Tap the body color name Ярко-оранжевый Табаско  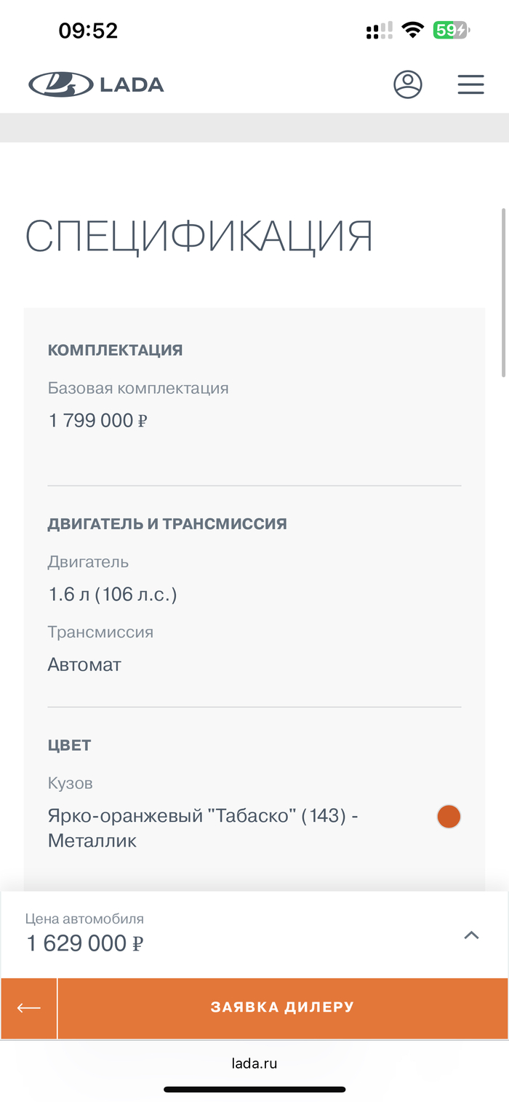[203, 828]
